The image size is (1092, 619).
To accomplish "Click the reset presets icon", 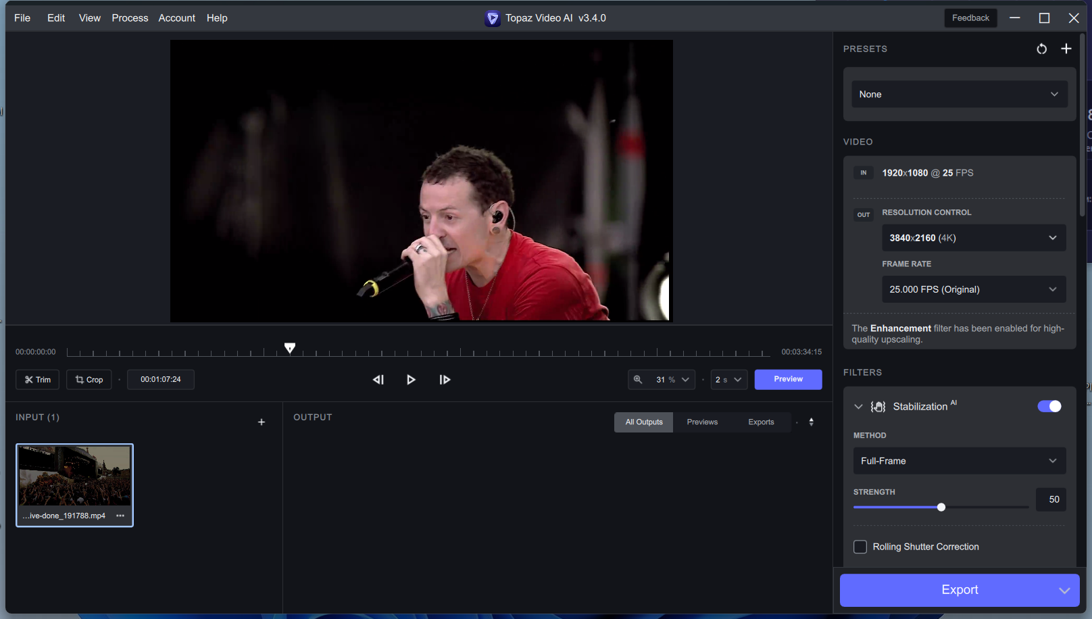I will click(1041, 49).
